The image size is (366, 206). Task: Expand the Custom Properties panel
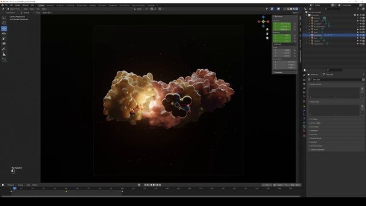[x=317, y=150]
